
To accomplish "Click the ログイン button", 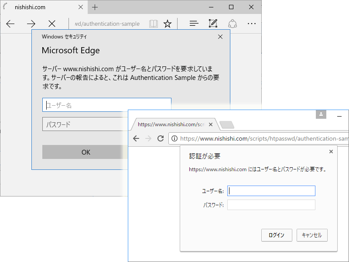I will (x=277, y=235).
